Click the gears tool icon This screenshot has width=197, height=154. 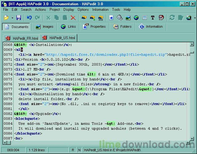pyautogui.click(x=120, y=18)
